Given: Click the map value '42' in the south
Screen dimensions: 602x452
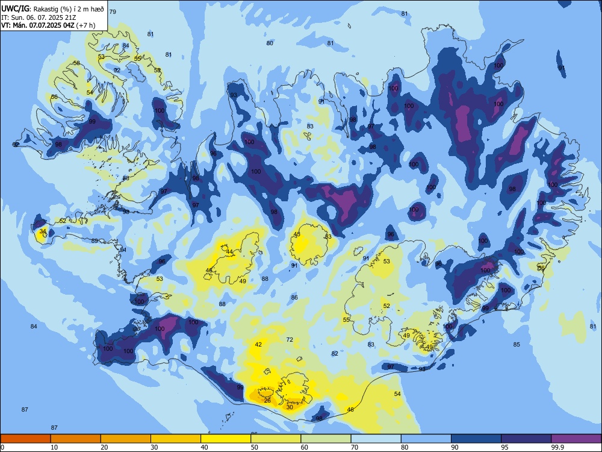Looking at the screenshot, I should pyautogui.click(x=258, y=344).
